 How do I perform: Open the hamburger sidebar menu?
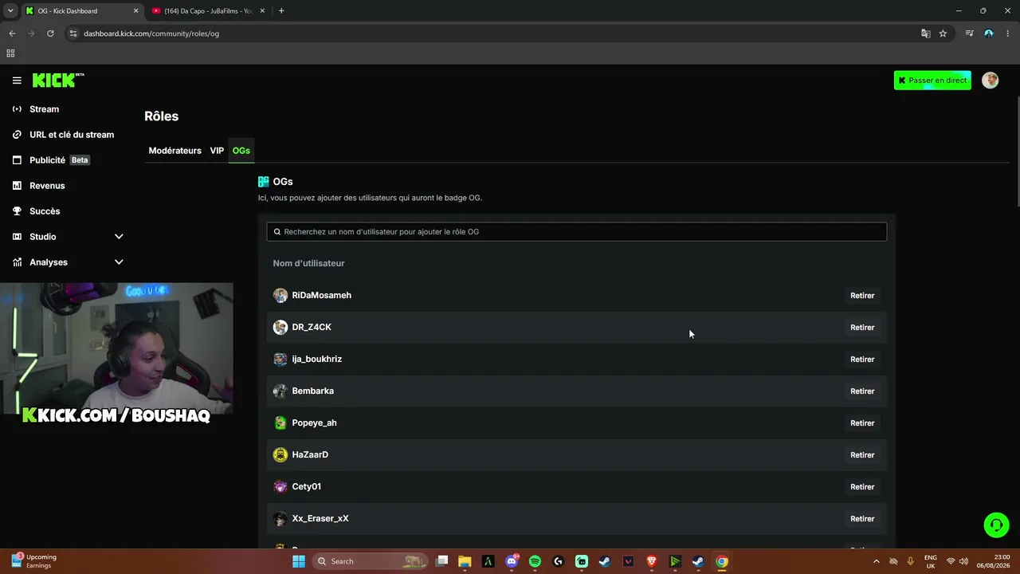coord(17,81)
